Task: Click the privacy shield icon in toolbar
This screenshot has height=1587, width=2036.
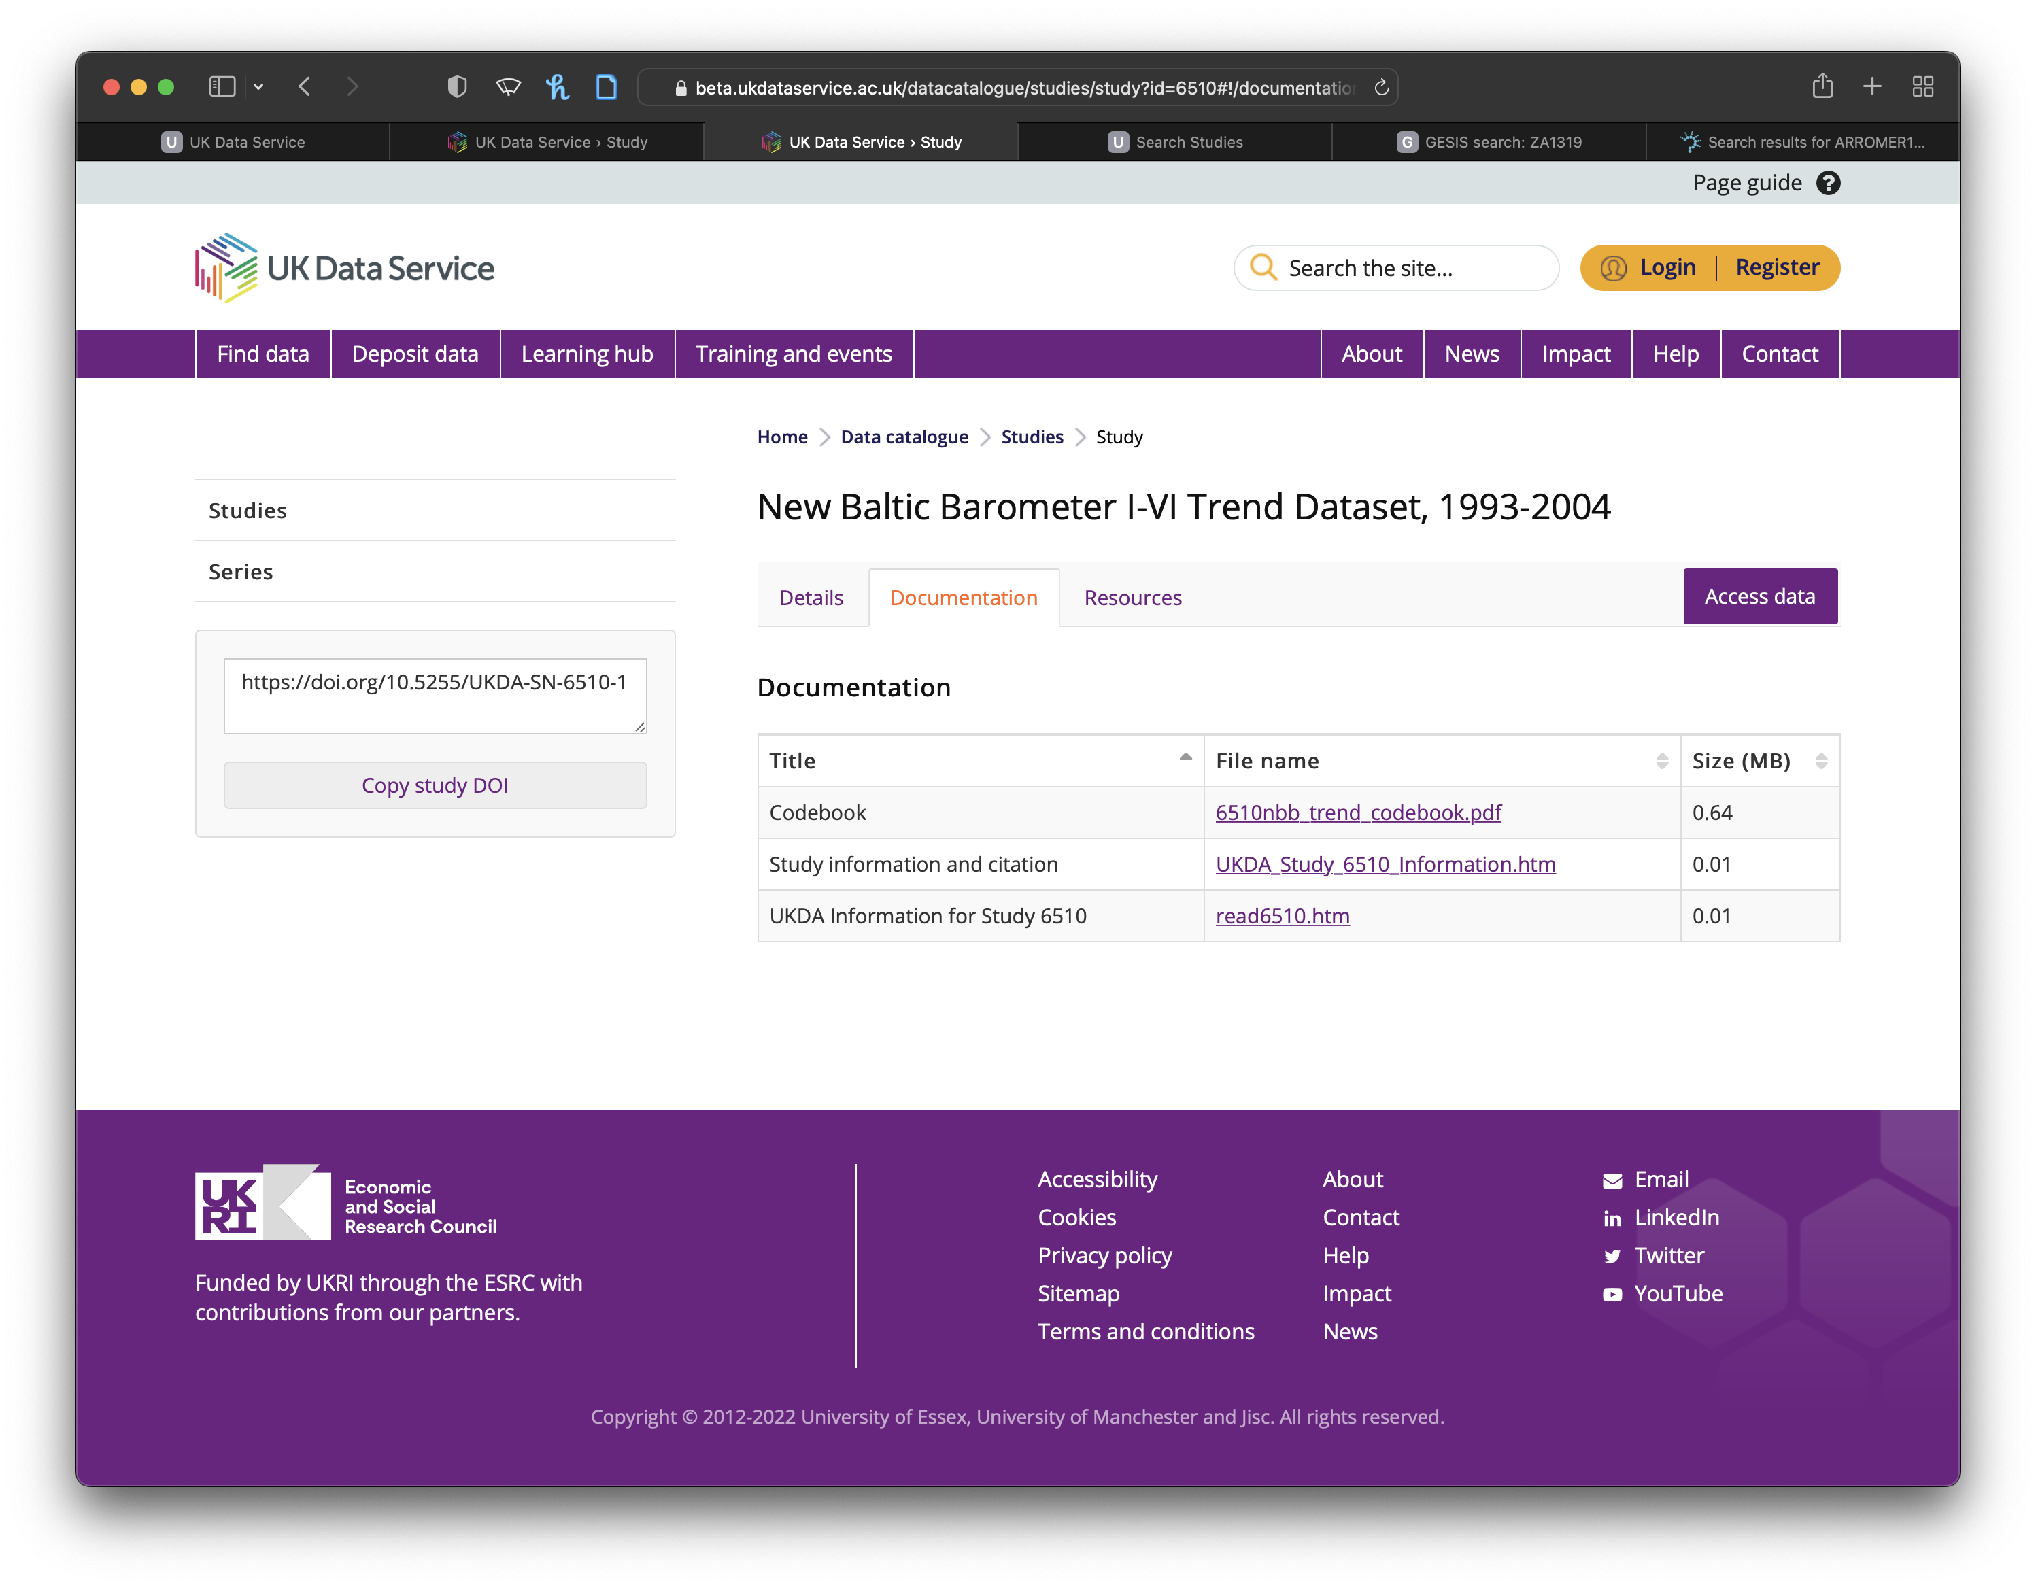Action: point(457,86)
